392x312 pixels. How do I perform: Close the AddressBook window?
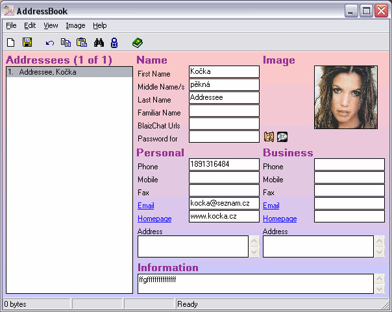point(381,11)
